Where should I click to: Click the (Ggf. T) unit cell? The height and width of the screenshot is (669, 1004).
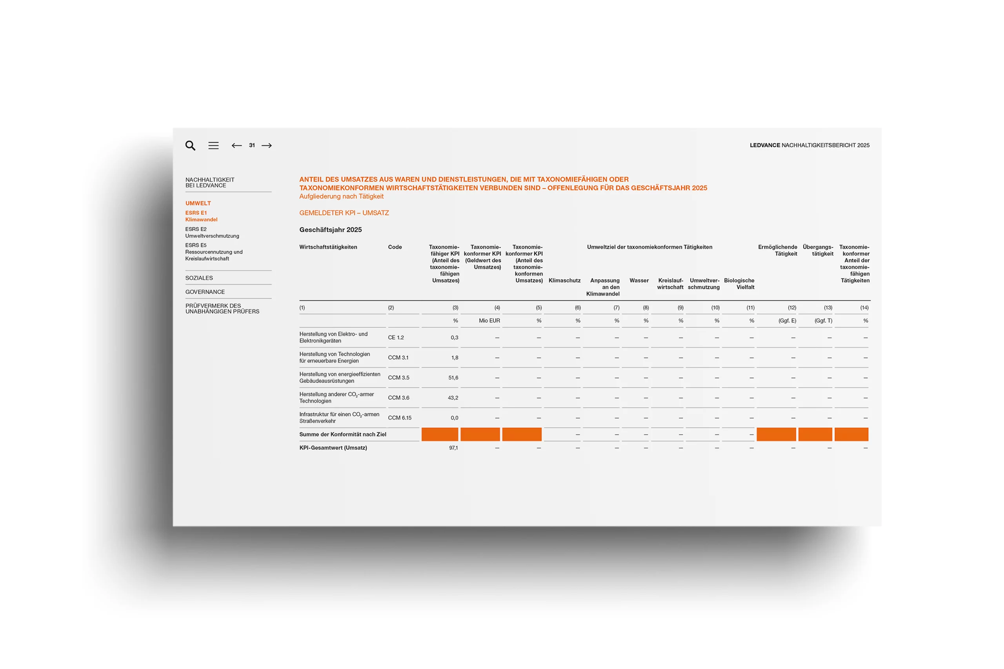[824, 321]
